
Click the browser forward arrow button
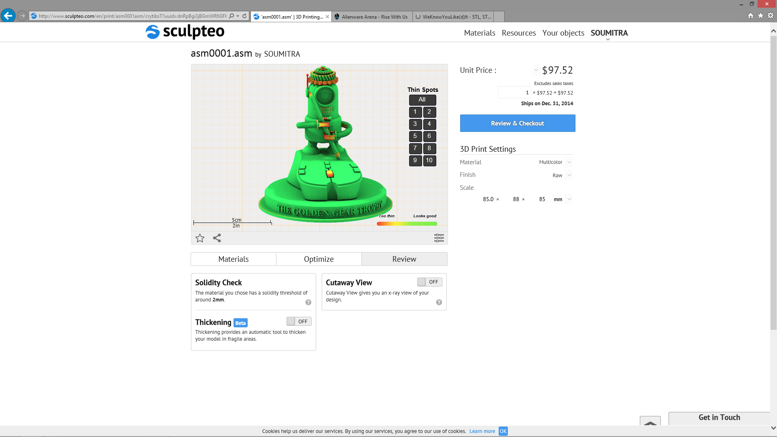(22, 16)
